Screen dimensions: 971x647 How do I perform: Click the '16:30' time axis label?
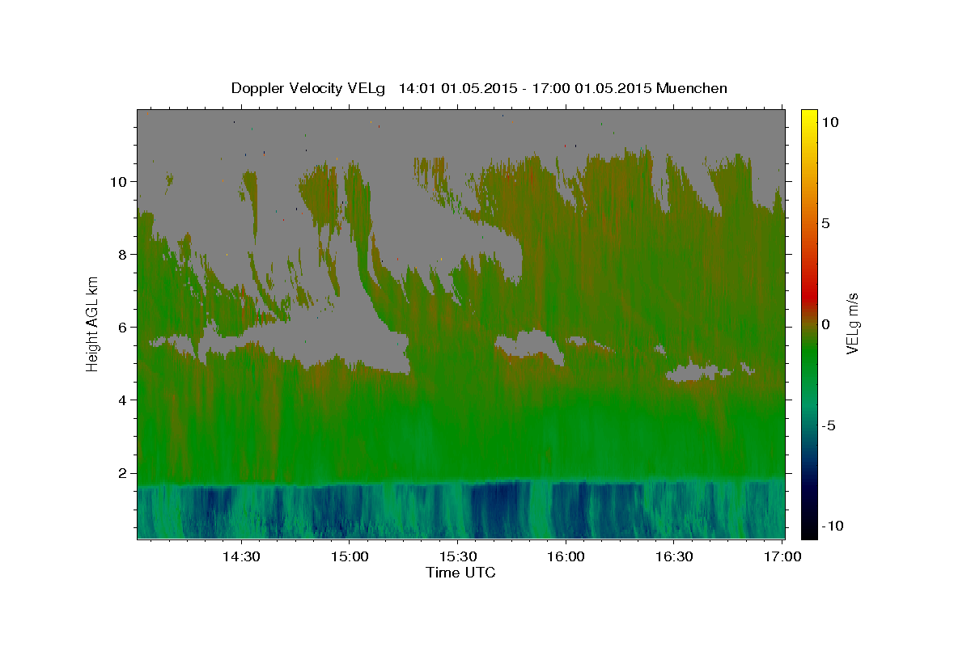675,556
